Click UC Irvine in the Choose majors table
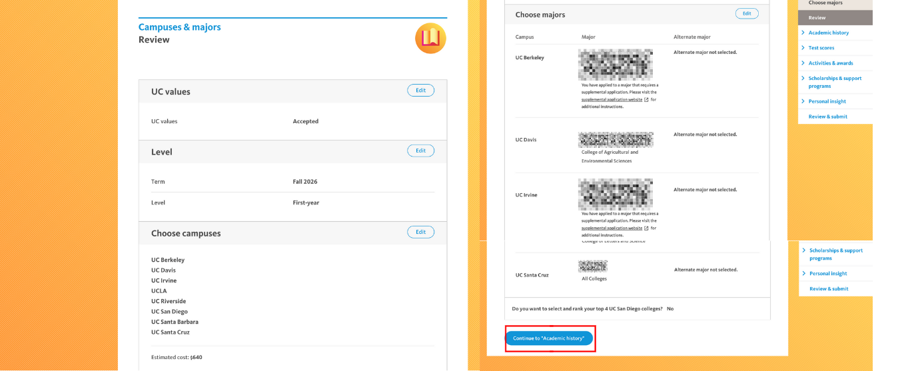Image resolution: width=910 pixels, height=371 pixels. pyautogui.click(x=526, y=195)
